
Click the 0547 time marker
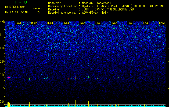(x=114, y=23)
